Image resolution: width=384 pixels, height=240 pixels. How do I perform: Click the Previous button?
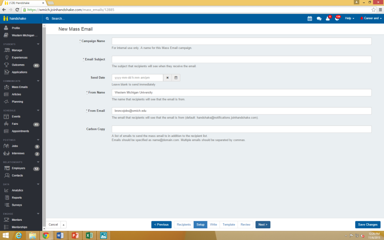(162, 225)
